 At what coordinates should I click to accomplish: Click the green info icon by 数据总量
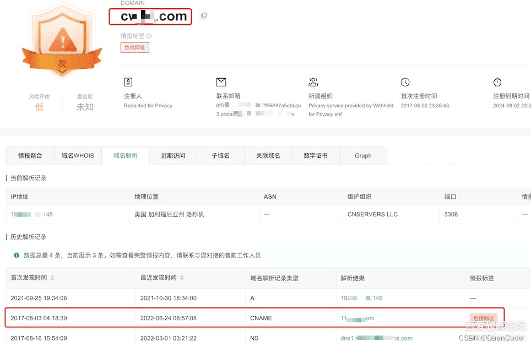pyautogui.click(x=17, y=255)
